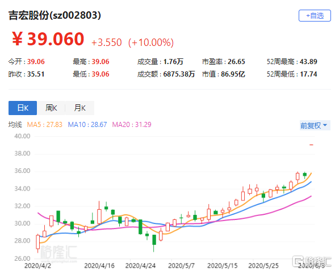
Task: Click the 2020/5/15 date axis label
Action: 222,266
